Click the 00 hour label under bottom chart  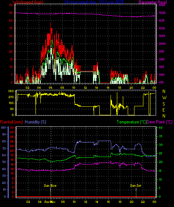[x=154, y=202]
